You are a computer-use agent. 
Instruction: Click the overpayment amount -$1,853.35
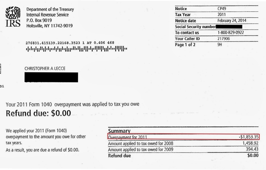pyautogui.click(x=249, y=137)
